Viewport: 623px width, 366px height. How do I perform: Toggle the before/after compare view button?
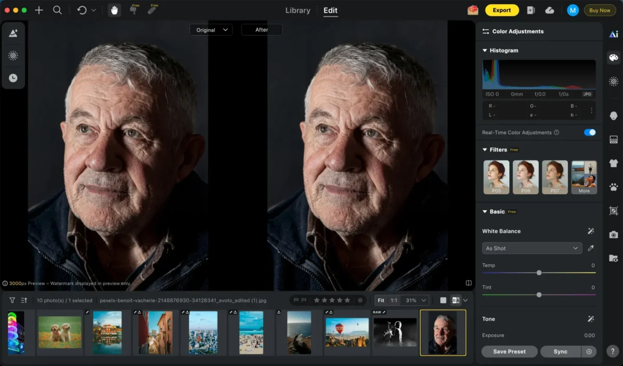pyautogui.click(x=456, y=300)
